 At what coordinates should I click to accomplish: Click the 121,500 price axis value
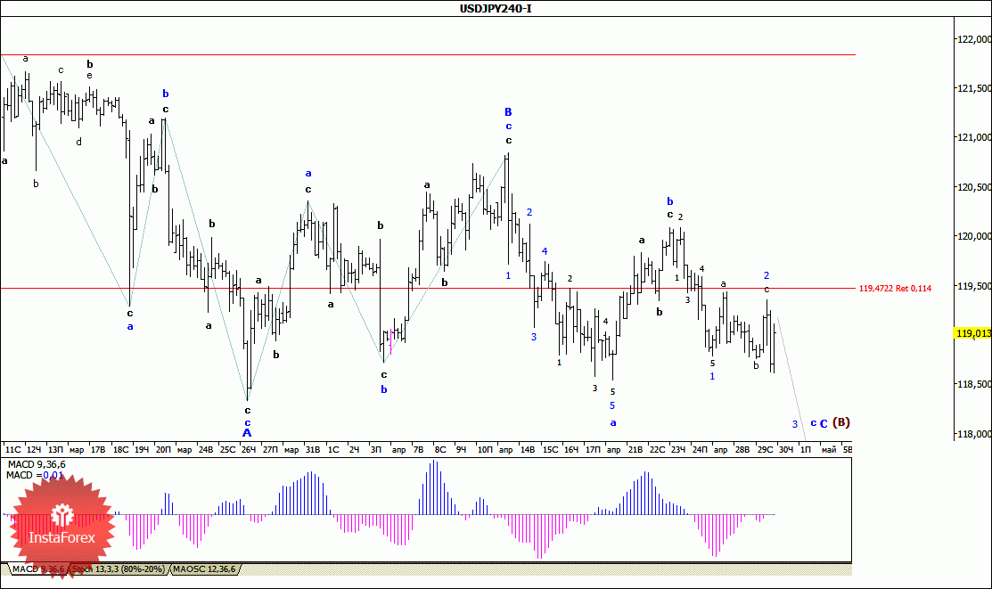[x=974, y=88]
